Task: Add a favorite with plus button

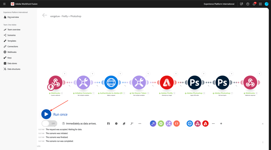Action: pyautogui.click(x=221, y=123)
